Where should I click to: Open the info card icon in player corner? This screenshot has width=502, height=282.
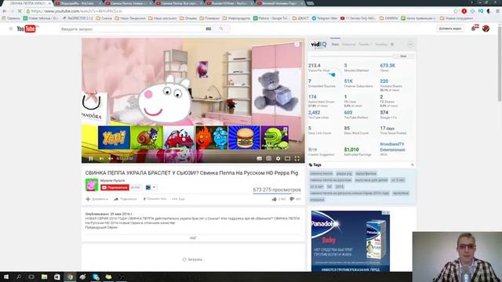coord(297,44)
